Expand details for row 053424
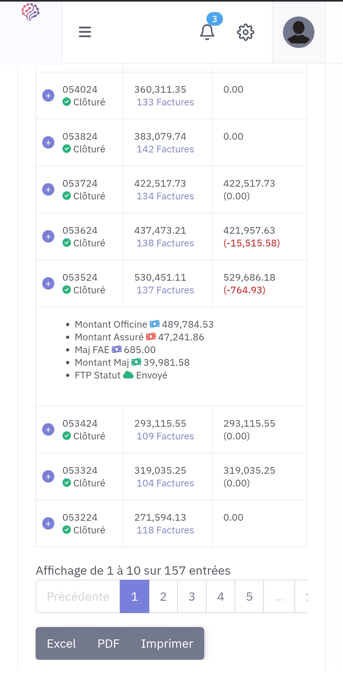The image size is (343, 675). point(48,430)
